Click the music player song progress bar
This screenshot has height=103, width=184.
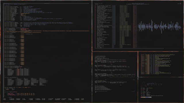click(x=138, y=48)
